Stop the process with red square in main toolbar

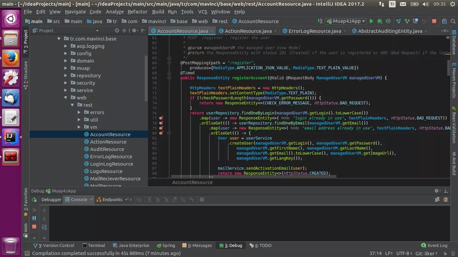click(434, 21)
